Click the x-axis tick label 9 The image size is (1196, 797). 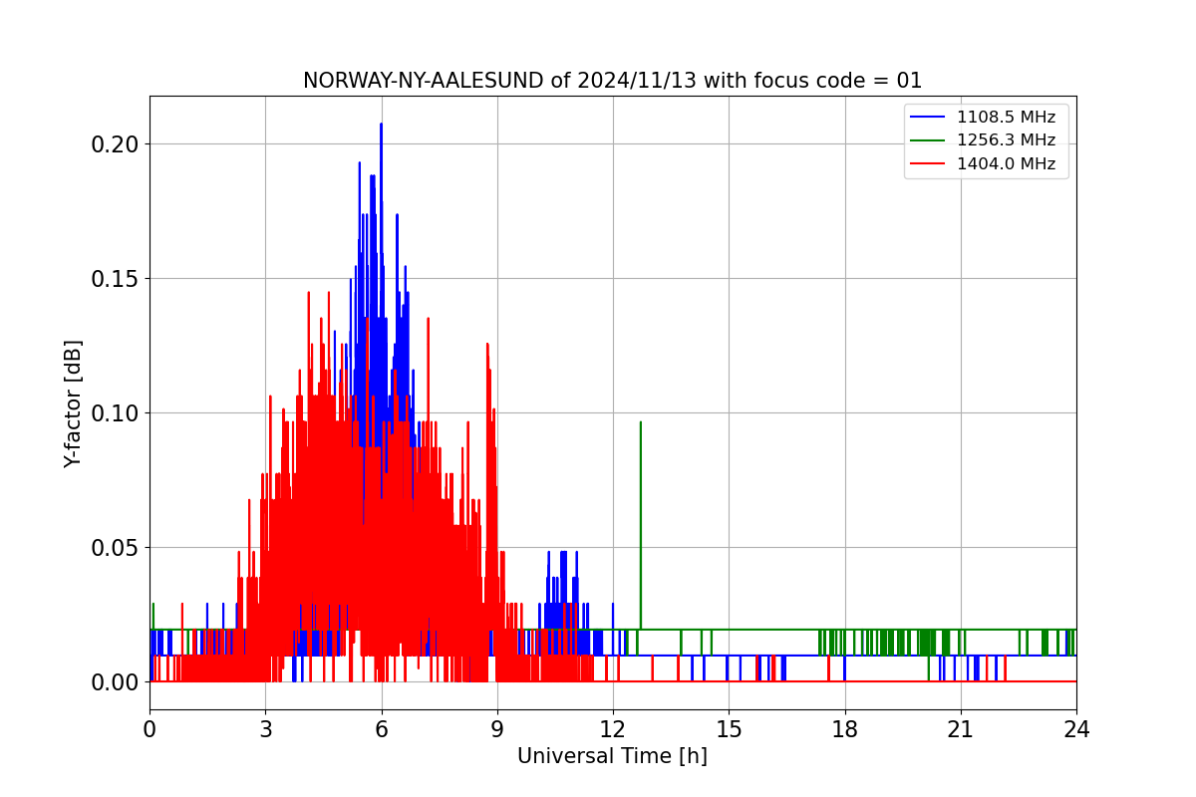pyautogui.click(x=497, y=728)
